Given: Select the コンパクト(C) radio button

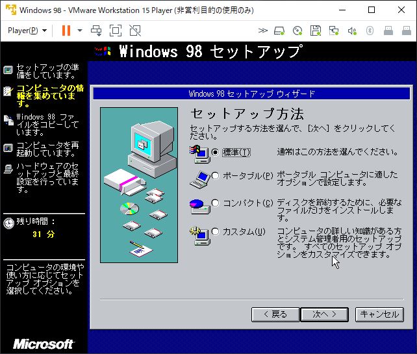Looking at the screenshot, I should 216,203.
